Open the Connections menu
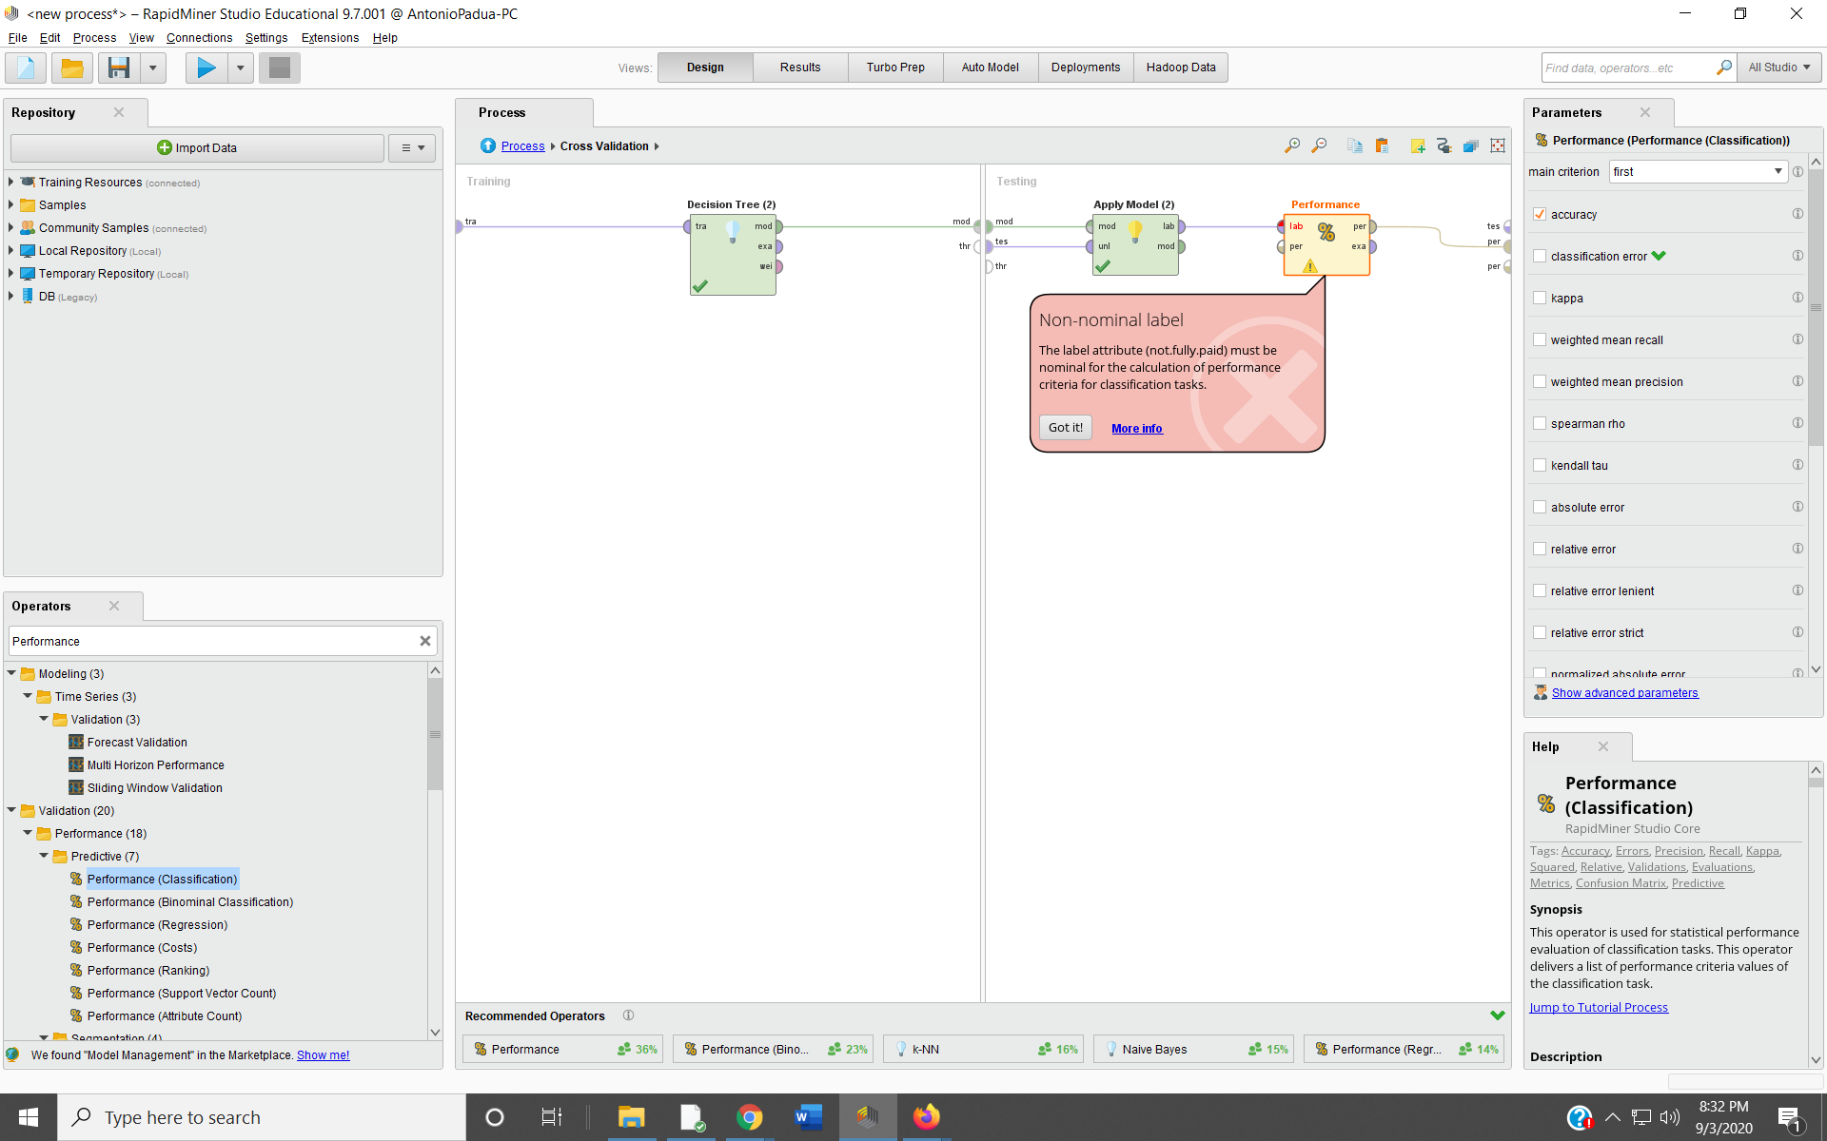 [x=199, y=38]
